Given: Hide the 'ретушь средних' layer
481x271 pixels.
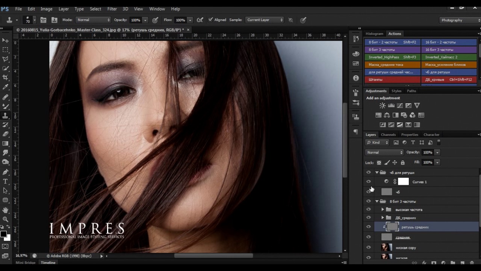Looking at the screenshot, I should (x=368, y=227).
